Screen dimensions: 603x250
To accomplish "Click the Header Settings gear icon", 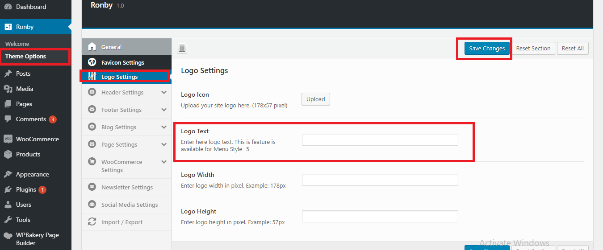I will click(x=92, y=92).
